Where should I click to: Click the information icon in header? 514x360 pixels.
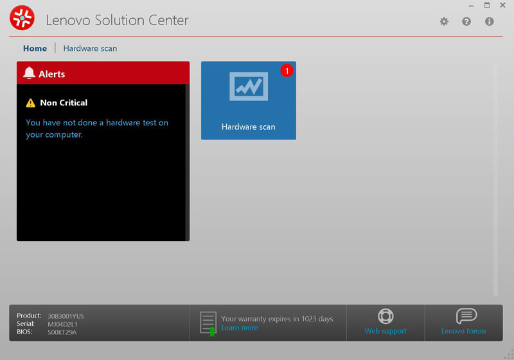point(489,21)
